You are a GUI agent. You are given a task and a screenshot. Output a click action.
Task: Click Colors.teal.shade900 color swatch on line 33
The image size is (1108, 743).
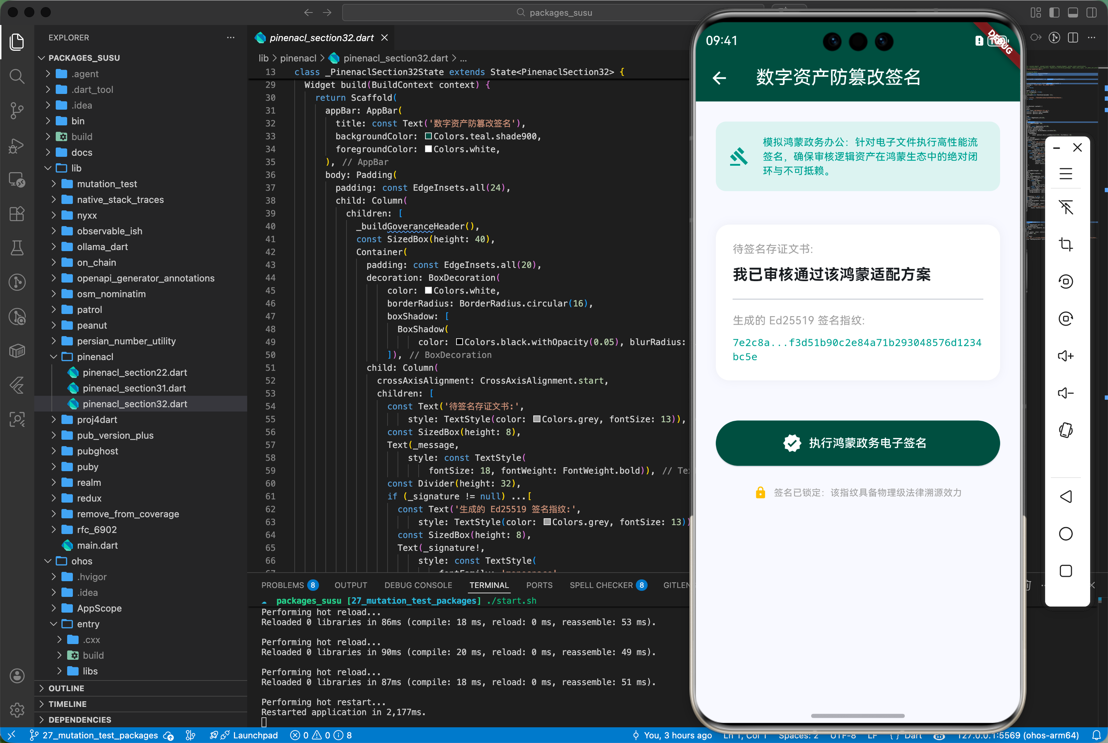[x=428, y=136]
